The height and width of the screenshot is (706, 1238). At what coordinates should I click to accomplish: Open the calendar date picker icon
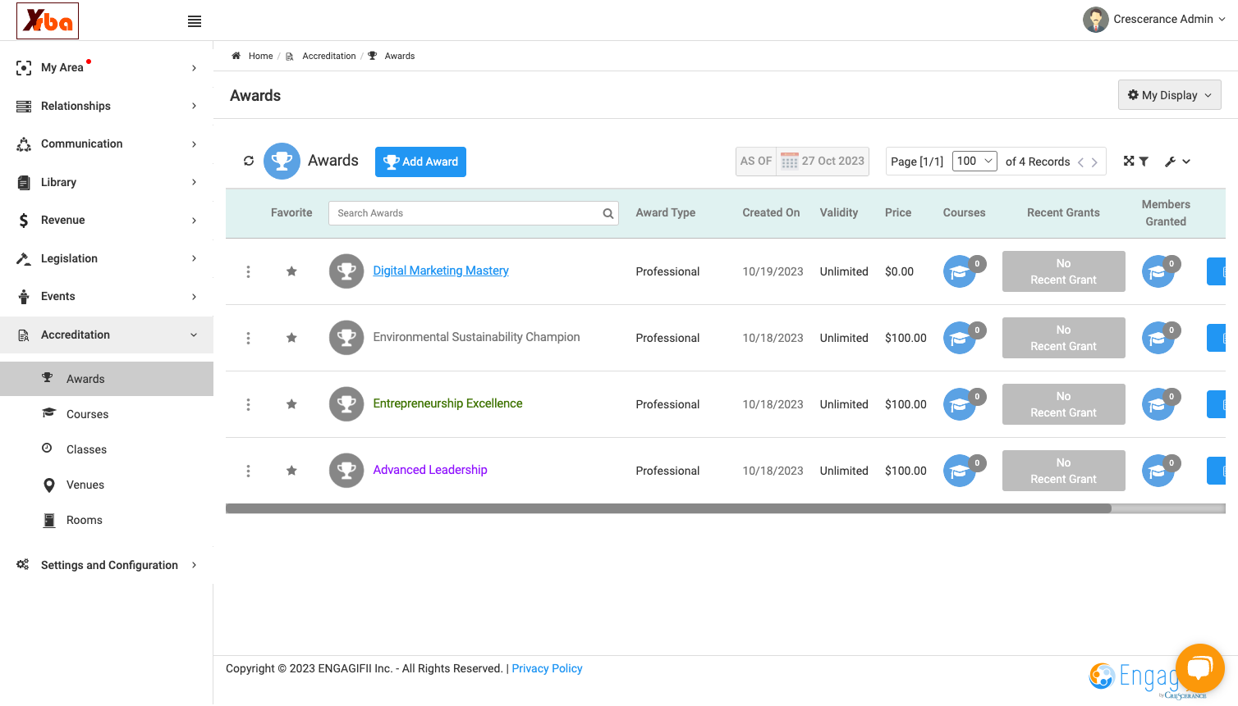790,162
